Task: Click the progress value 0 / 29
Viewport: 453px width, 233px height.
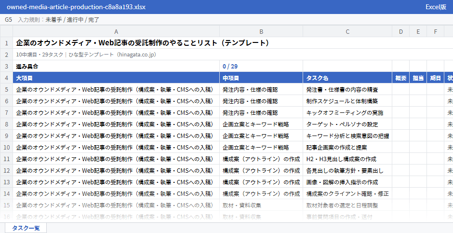Action: tap(261, 66)
